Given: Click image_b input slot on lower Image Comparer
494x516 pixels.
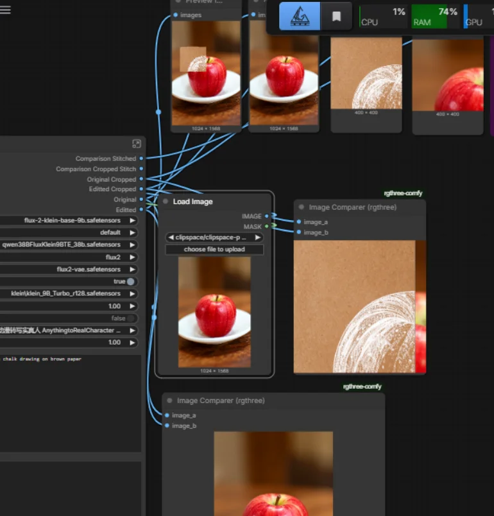Looking at the screenshot, I should click(167, 426).
